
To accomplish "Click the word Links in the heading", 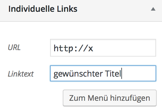I will click(67, 9).
